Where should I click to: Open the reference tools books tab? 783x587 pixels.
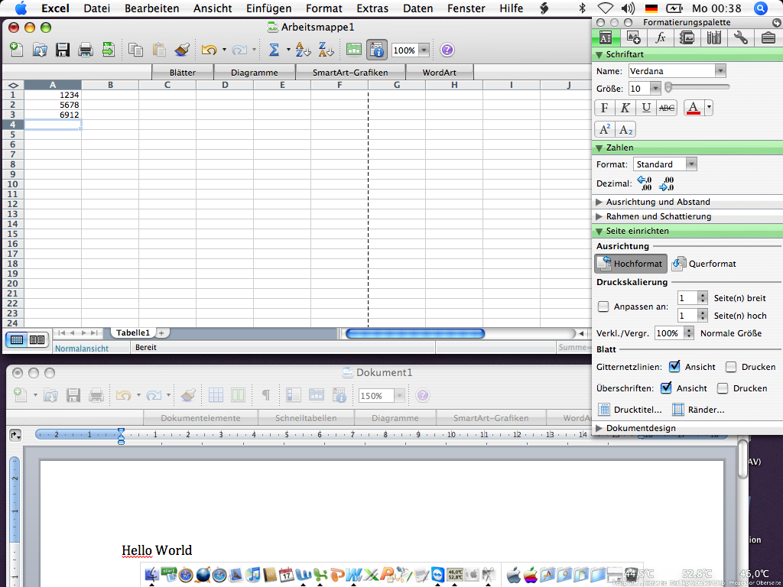714,37
